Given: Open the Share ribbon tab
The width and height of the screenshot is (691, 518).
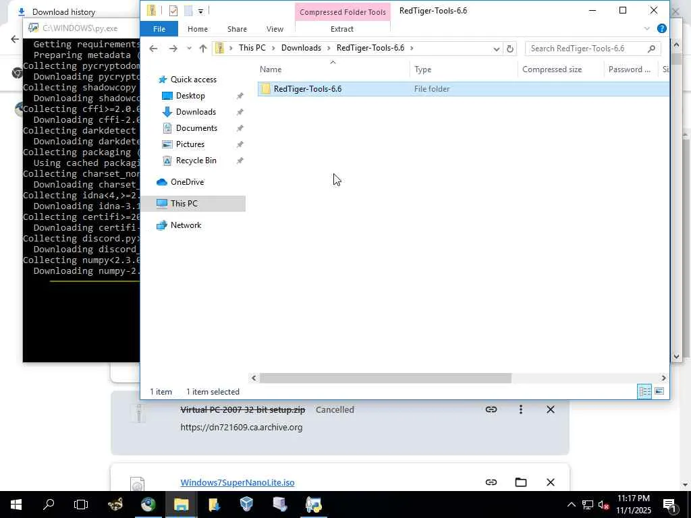Looking at the screenshot, I should click(237, 29).
